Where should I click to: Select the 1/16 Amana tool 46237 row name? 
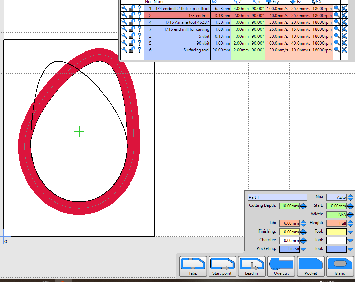(187, 22)
